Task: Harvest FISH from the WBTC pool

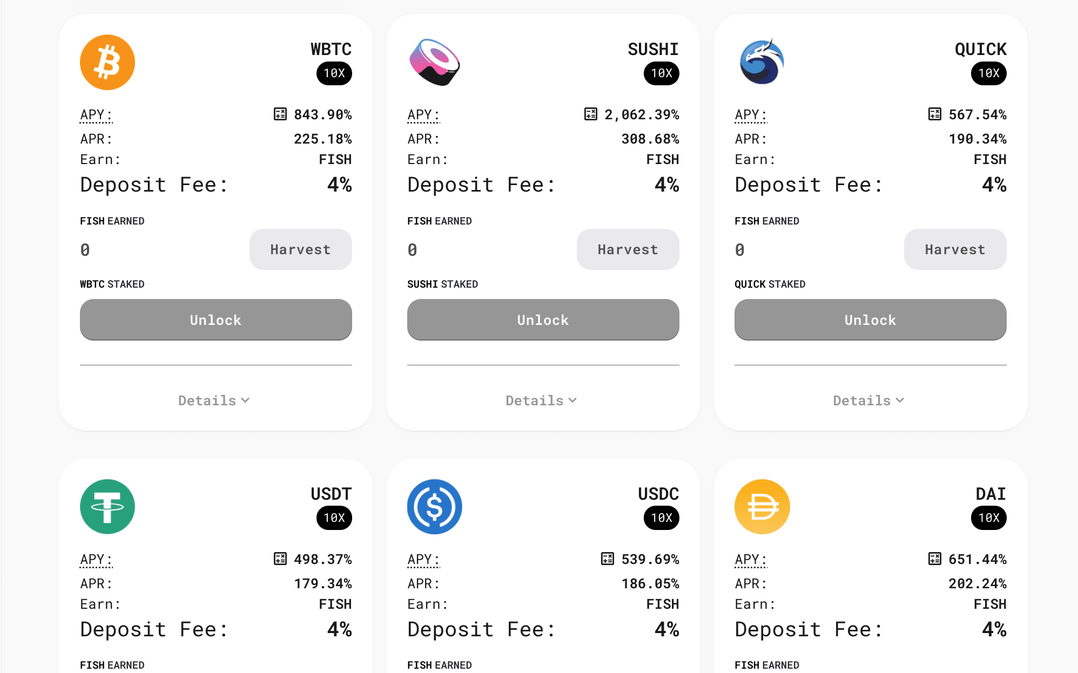Action: (300, 249)
